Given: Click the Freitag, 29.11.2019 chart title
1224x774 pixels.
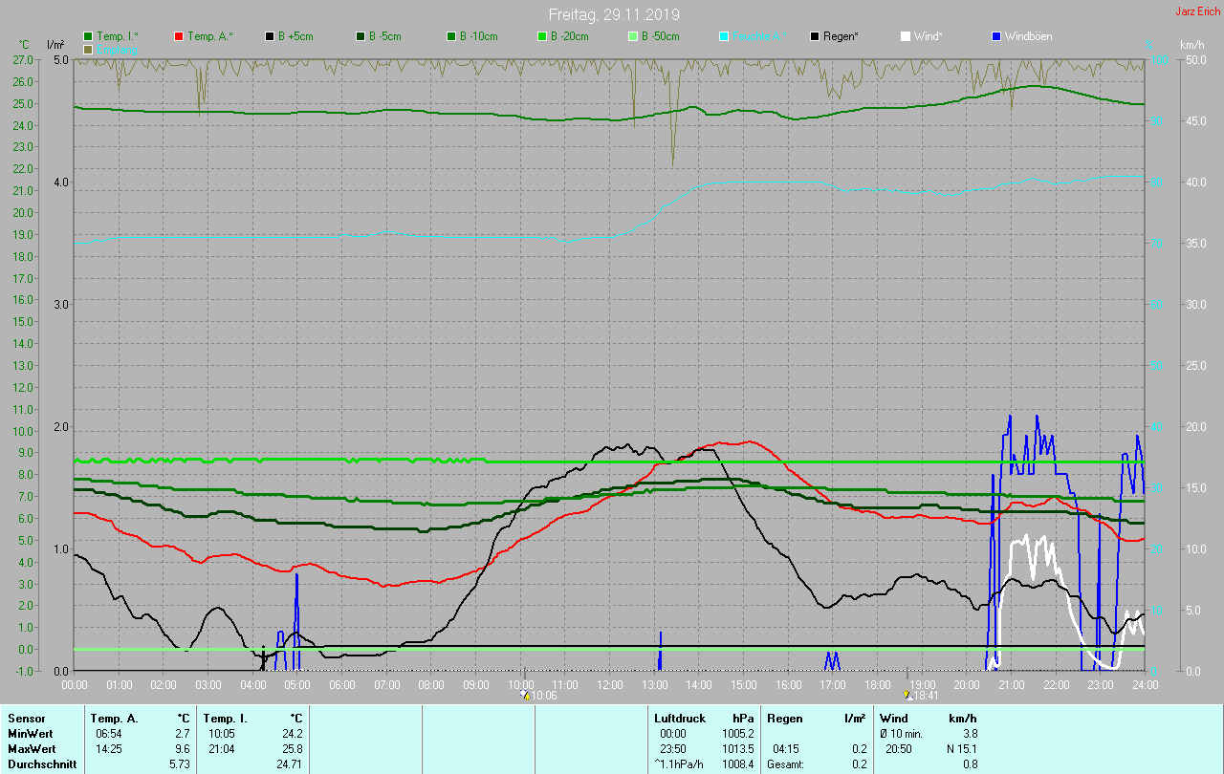Looking at the screenshot, I should point(614,14).
